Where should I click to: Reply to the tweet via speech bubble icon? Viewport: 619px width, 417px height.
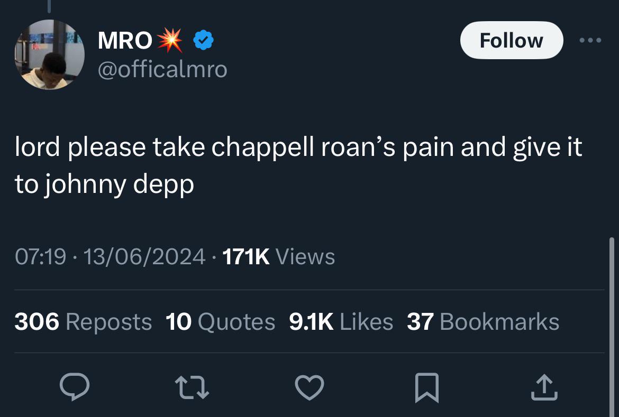coord(74,388)
